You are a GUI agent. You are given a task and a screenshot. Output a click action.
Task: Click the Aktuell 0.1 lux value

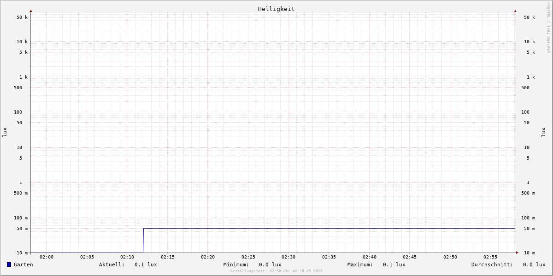146,264
